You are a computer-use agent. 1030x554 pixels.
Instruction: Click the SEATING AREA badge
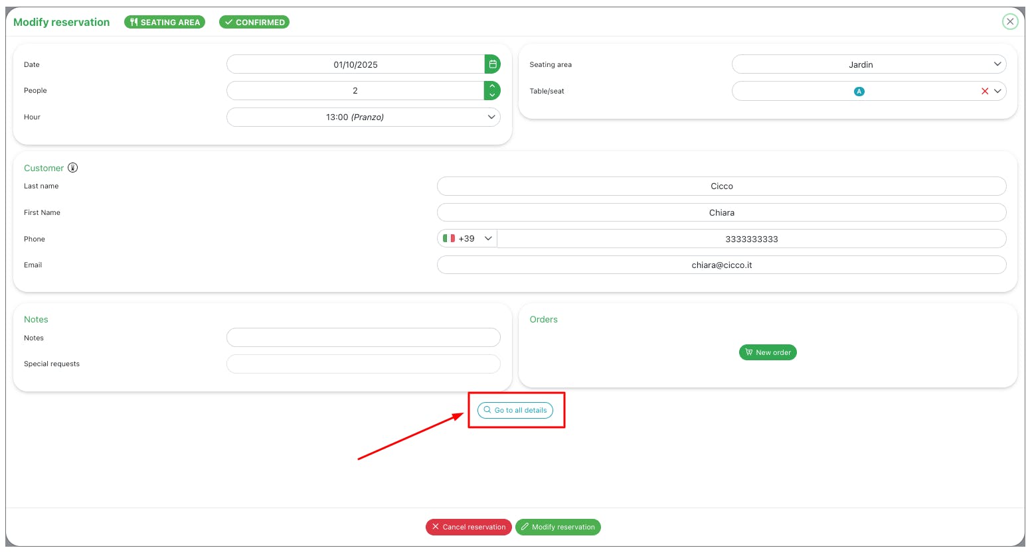165,22
